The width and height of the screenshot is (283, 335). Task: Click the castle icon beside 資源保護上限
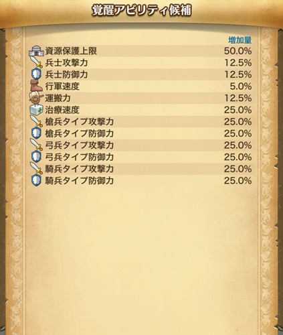tap(37, 51)
